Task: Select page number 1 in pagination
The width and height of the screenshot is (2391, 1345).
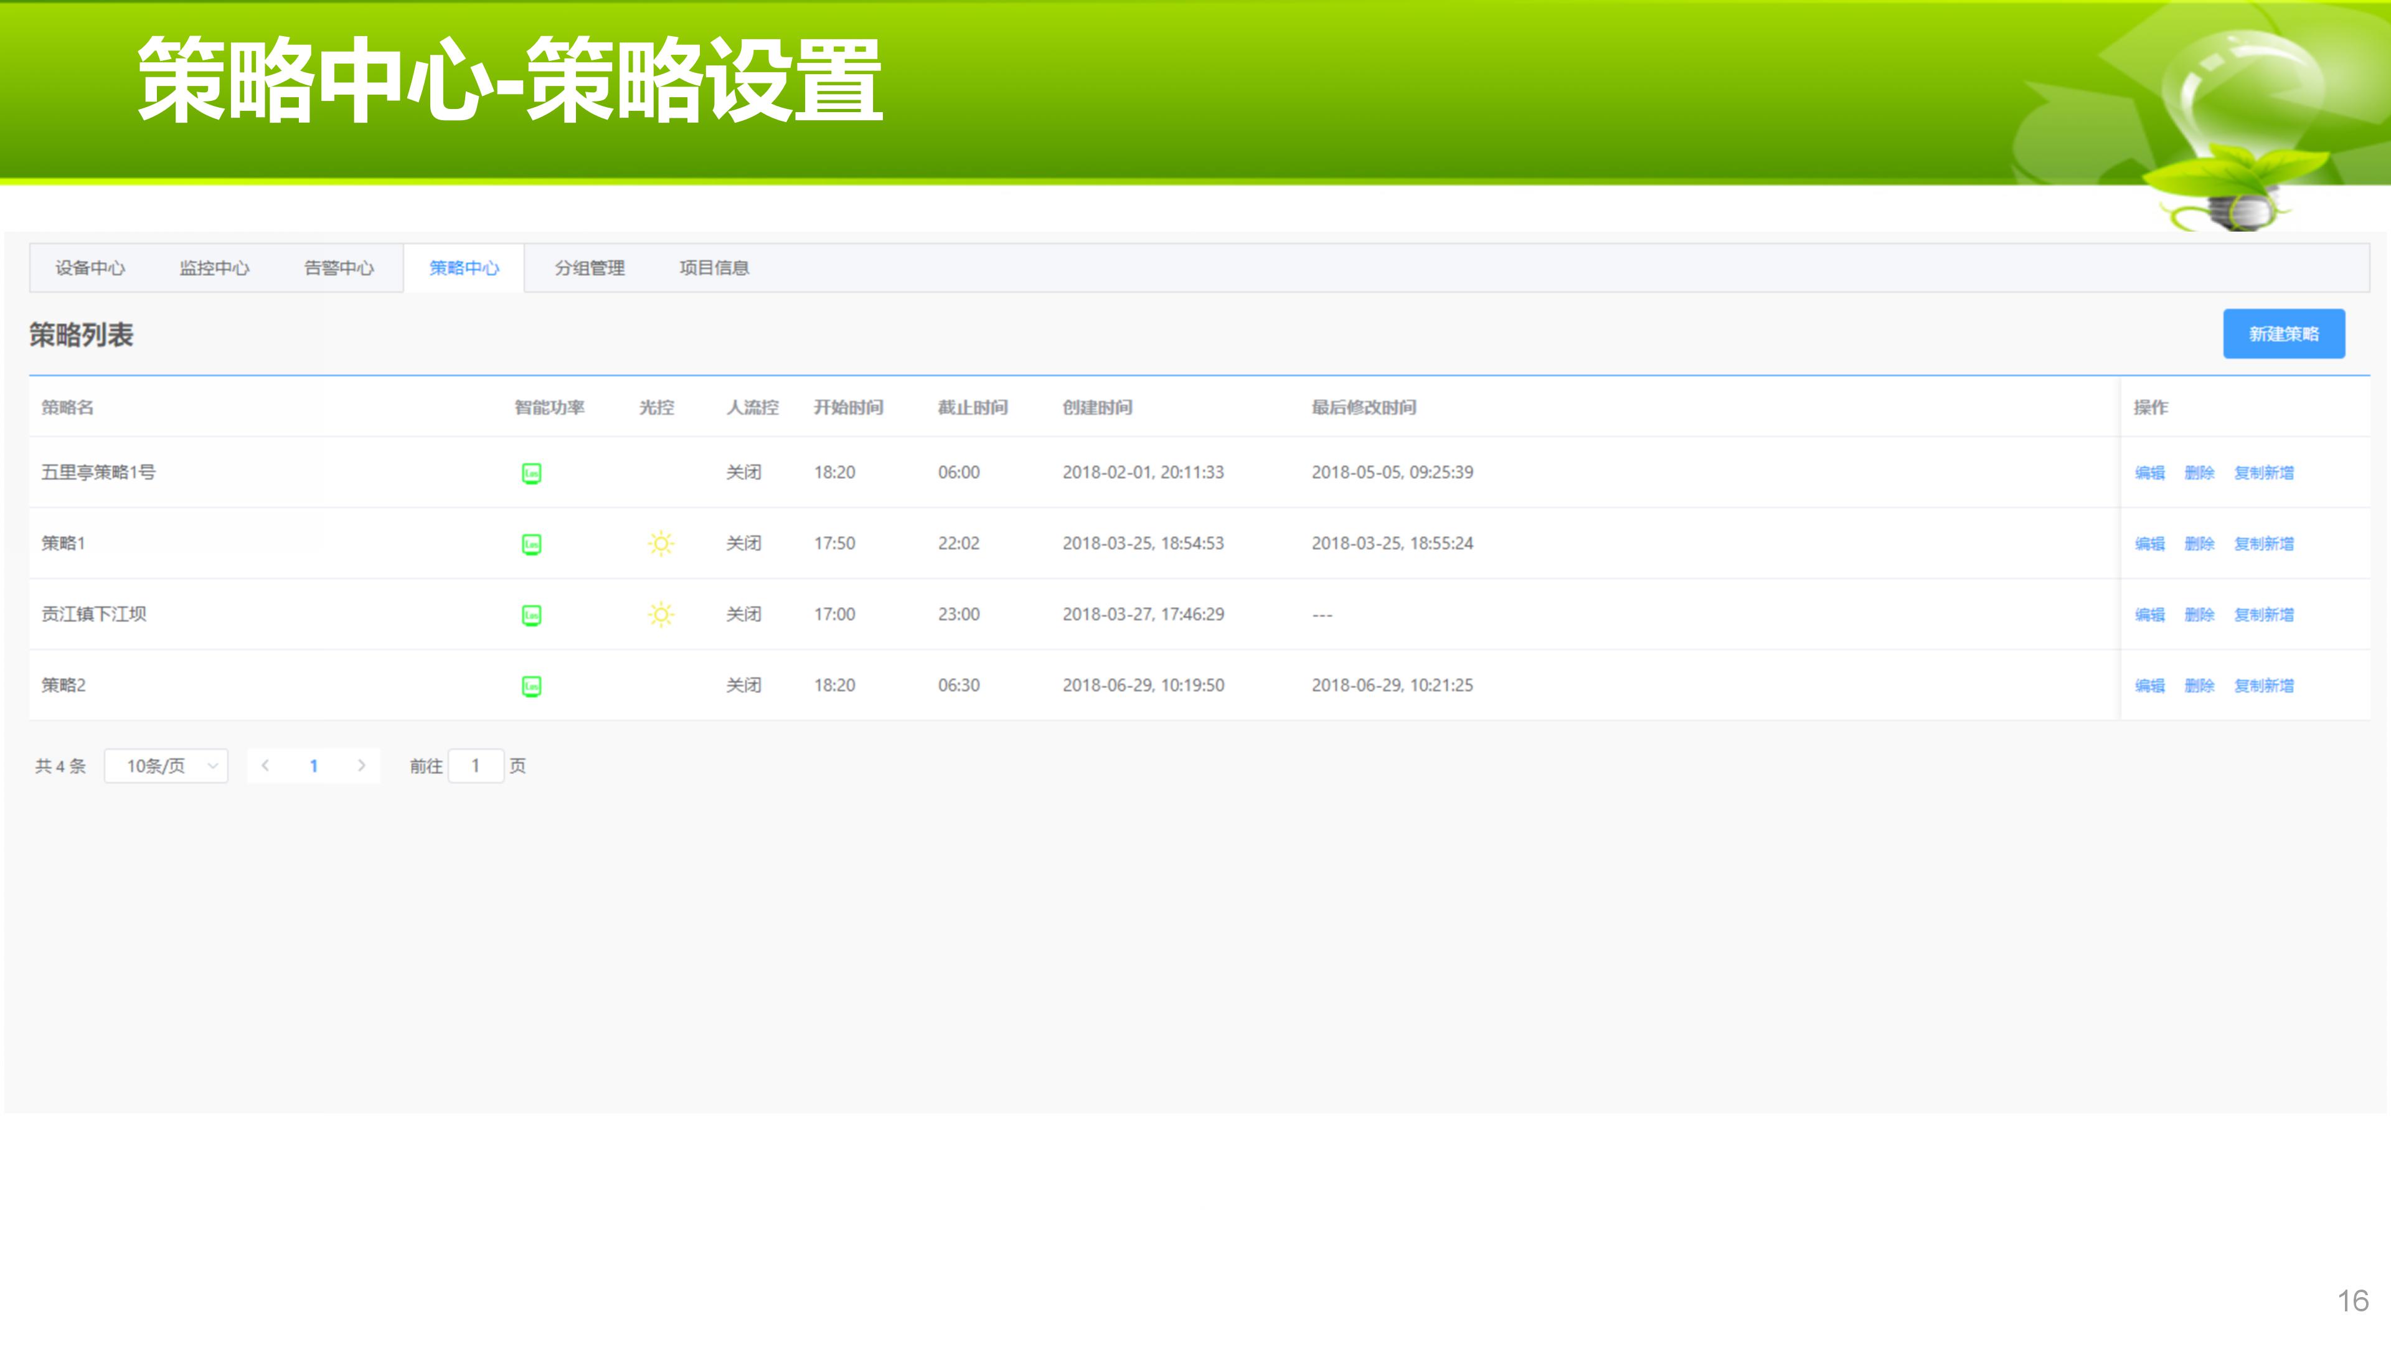Action: (x=314, y=766)
